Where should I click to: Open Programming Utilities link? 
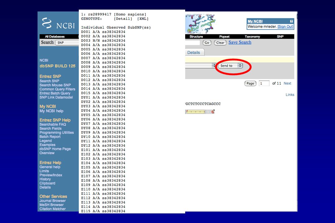57,133
